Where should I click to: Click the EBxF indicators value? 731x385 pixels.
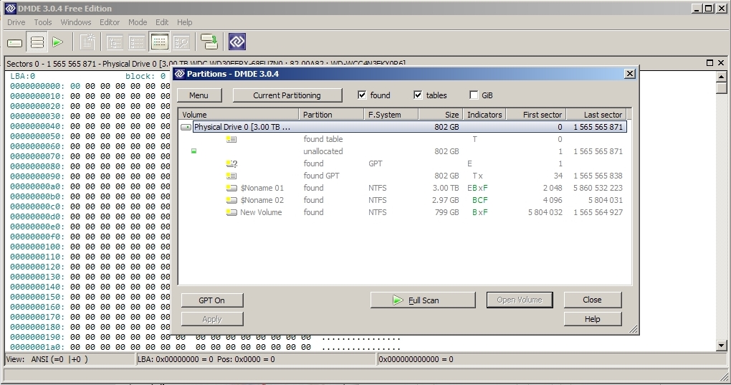pos(477,188)
